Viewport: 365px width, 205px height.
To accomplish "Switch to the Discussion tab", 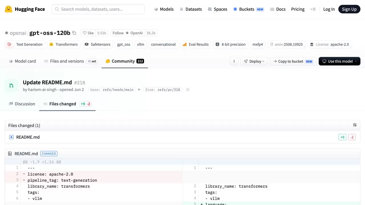I will click(22, 104).
